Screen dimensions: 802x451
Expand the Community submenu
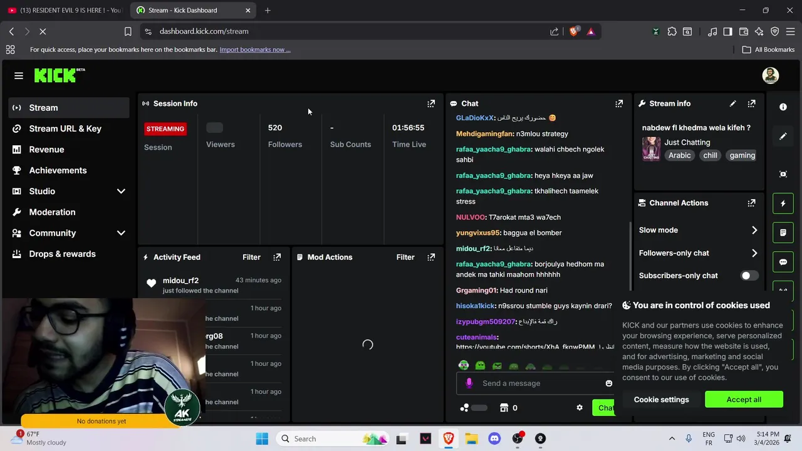tap(121, 233)
